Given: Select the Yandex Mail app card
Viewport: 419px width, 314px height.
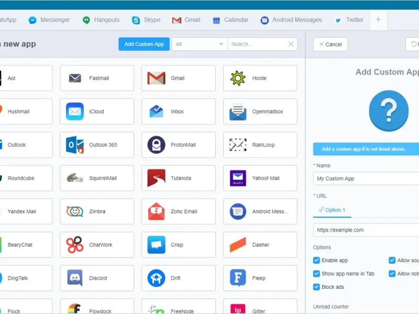Looking at the screenshot, I should point(26,211).
